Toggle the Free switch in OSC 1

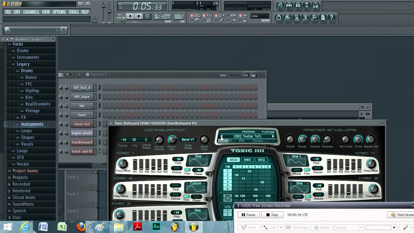[187, 170]
